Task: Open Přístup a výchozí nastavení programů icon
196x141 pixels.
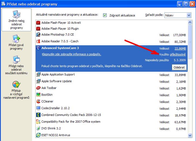Action: click(x=16, y=84)
